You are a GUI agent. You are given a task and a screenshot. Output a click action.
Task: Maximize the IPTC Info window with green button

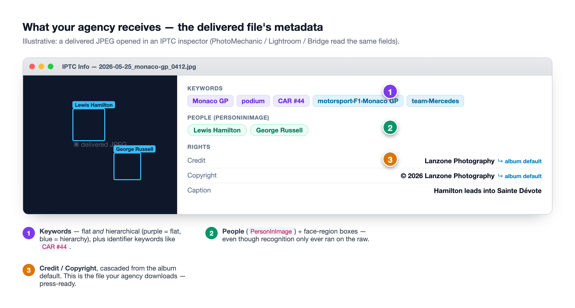point(51,66)
